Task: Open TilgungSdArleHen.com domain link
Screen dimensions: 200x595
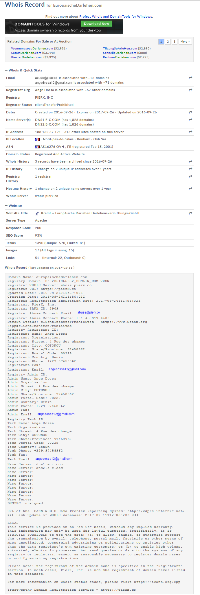Action: tap(120, 49)
